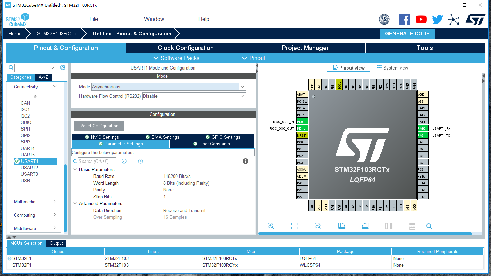Switch to the System view tab
This screenshot has width=491, height=276.
(392, 68)
